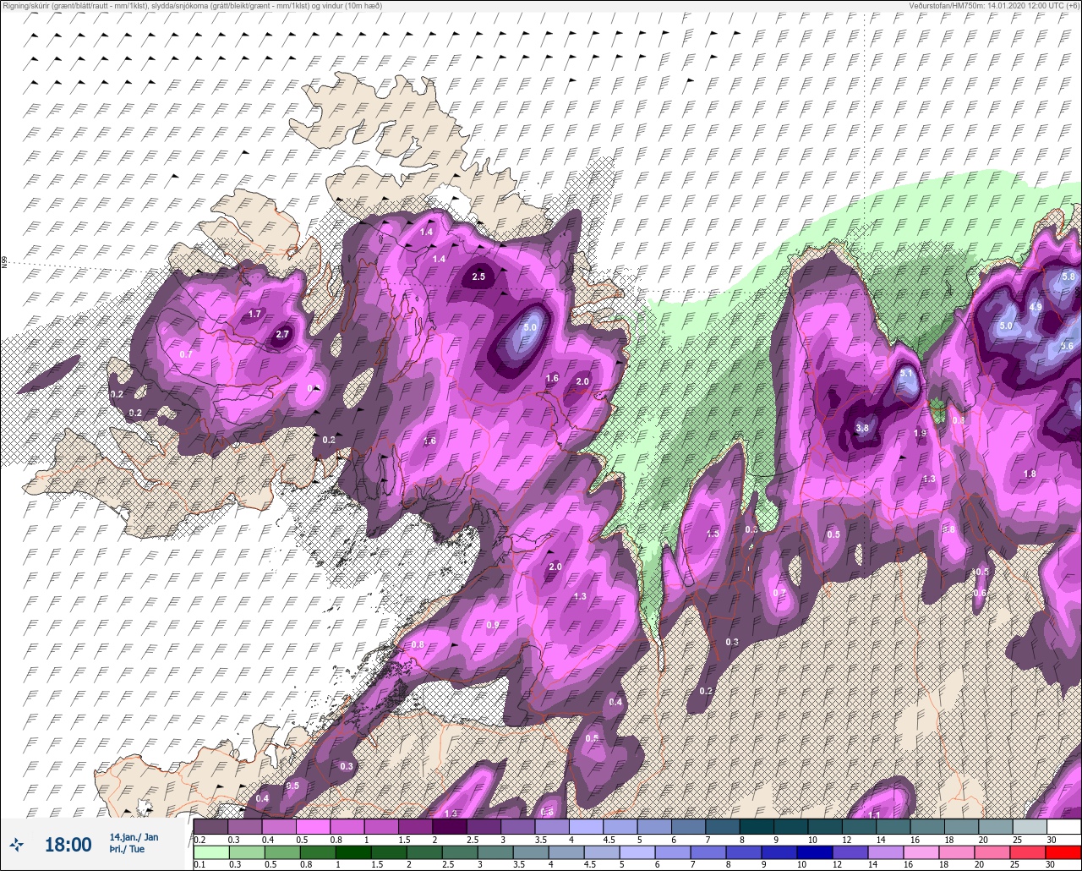Select the 18:00 forecast time label
1082x871 pixels.
pos(68,844)
